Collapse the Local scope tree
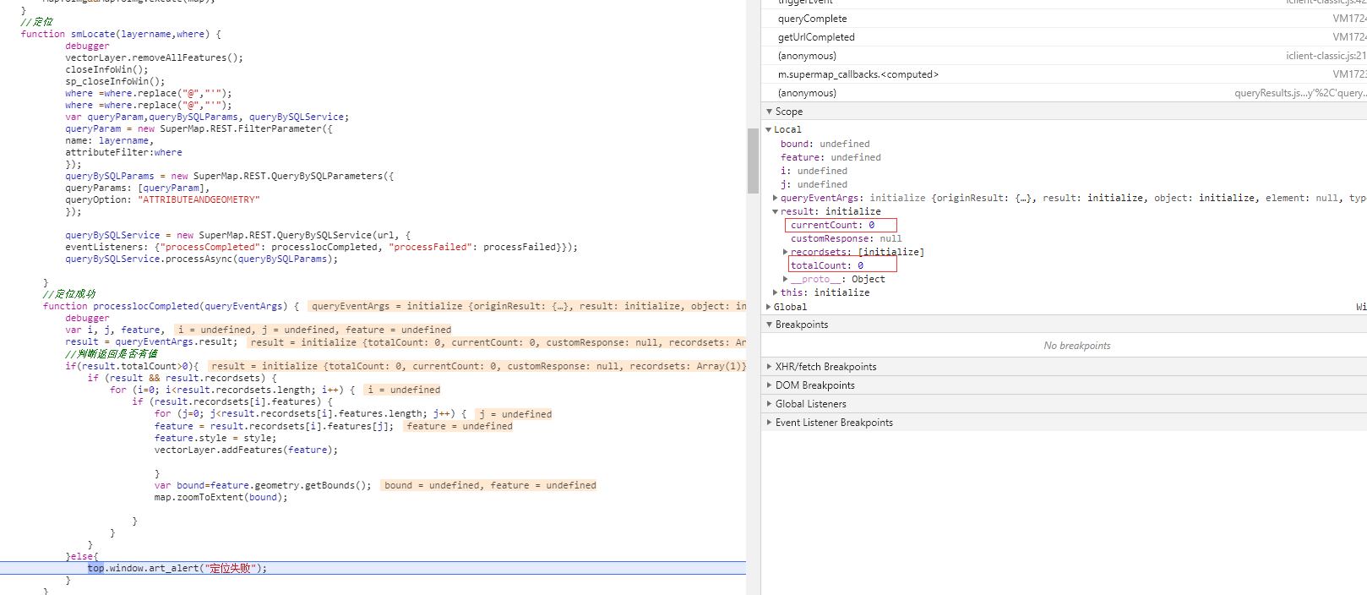 tap(769, 129)
